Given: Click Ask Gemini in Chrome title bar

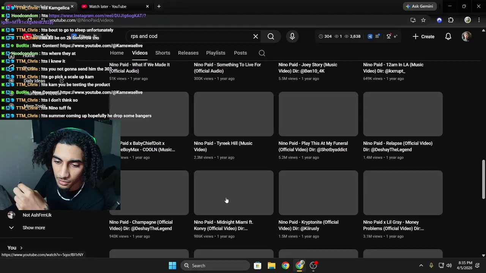Looking at the screenshot, I should [x=420, y=6].
